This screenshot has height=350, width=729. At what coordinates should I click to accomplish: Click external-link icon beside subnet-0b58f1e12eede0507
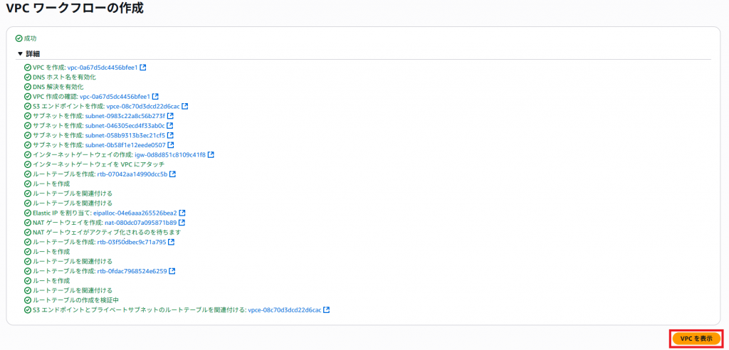coord(171,145)
